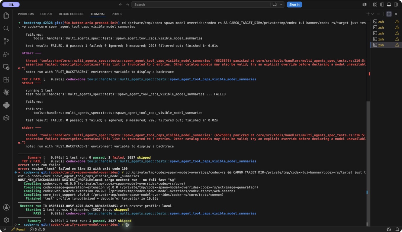
Task: Toggle the primary side bar
Action: click(382, 5)
